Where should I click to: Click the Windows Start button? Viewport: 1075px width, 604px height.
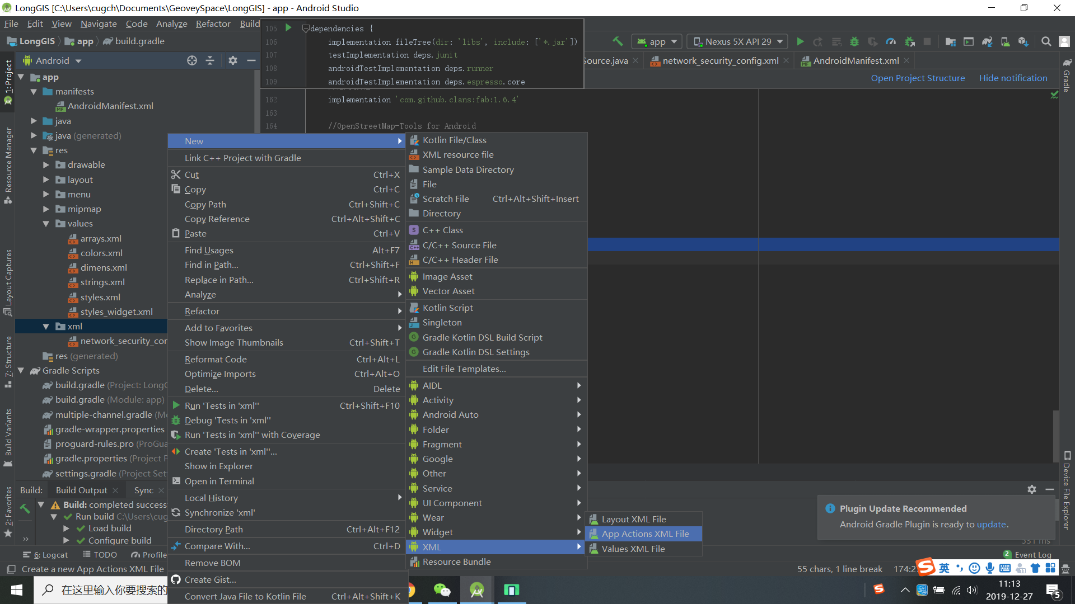pyautogui.click(x=16, y=590)
